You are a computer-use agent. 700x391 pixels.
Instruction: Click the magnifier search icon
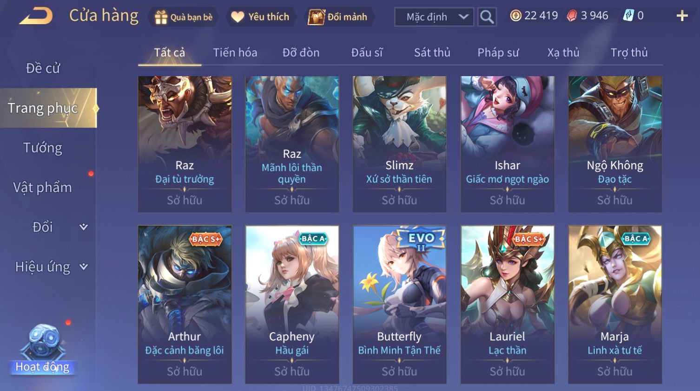pos(487,17)
